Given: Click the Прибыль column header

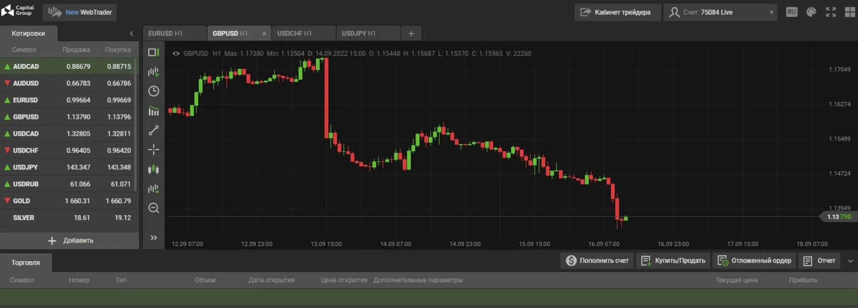Looking at the screenshot, I should (803, 280).
